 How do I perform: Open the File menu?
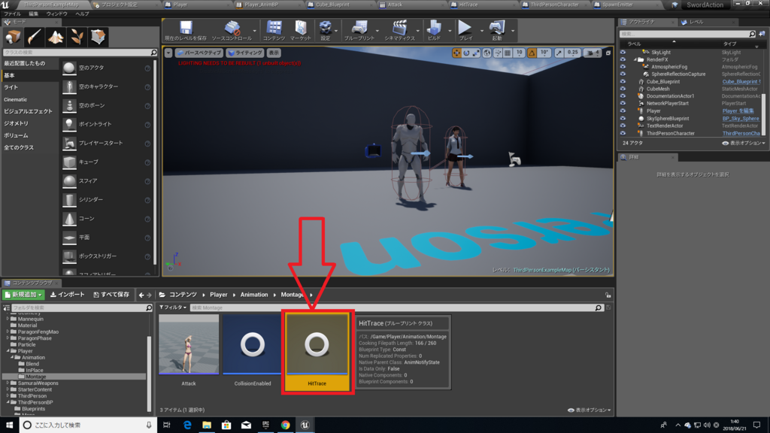[12, 14]
